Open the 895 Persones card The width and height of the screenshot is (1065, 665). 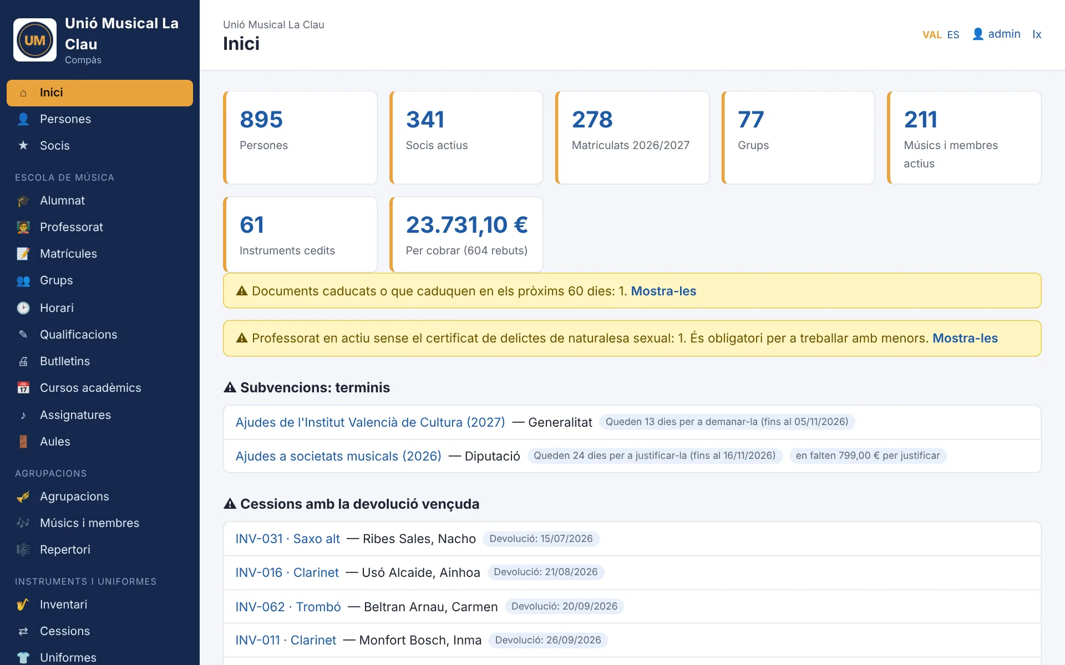[x=300, y=137]
